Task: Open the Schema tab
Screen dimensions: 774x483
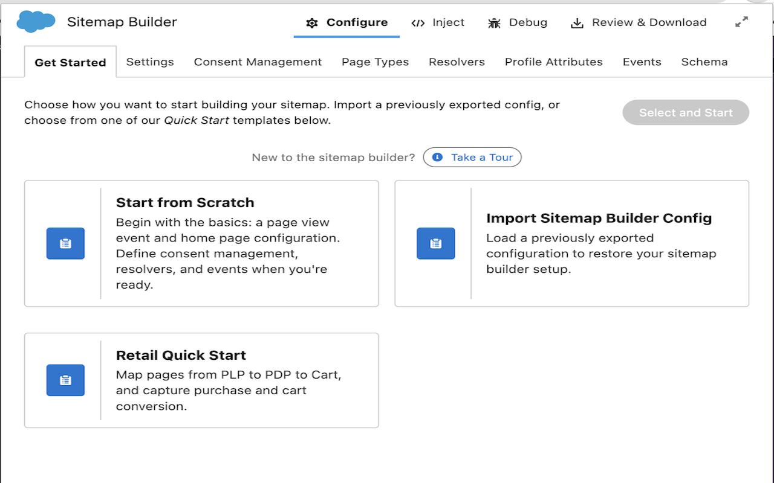Action: point(704,62)
